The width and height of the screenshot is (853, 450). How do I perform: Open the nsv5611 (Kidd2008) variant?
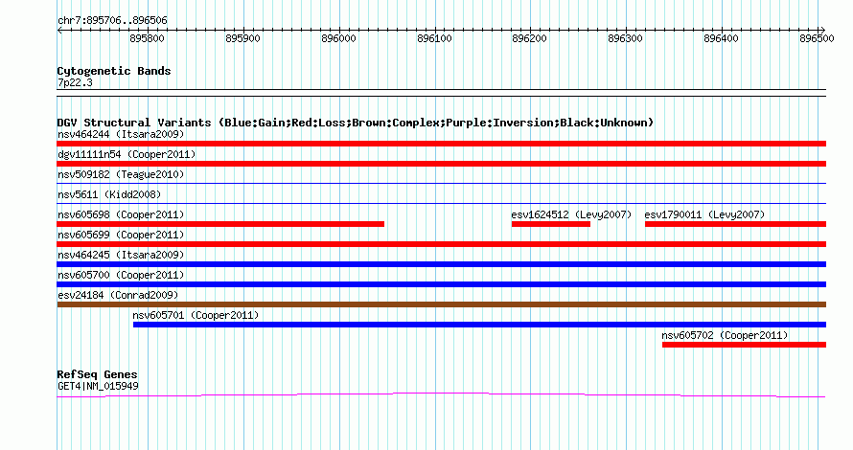[109, 194]
